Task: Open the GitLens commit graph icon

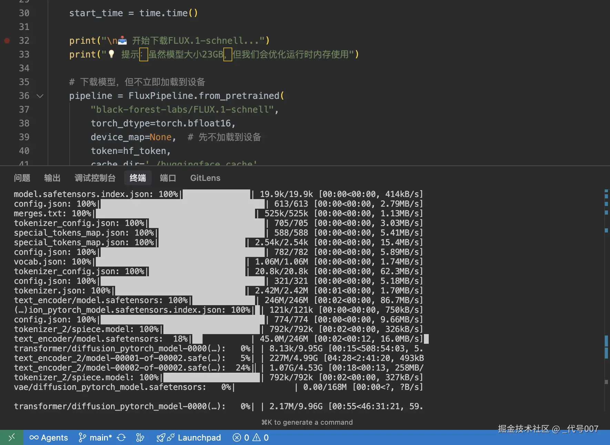Action: 140,437
